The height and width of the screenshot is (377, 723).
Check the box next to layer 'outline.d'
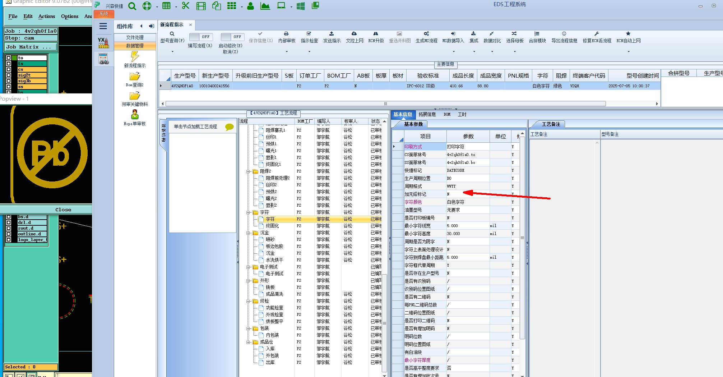(x=9, y=234)
